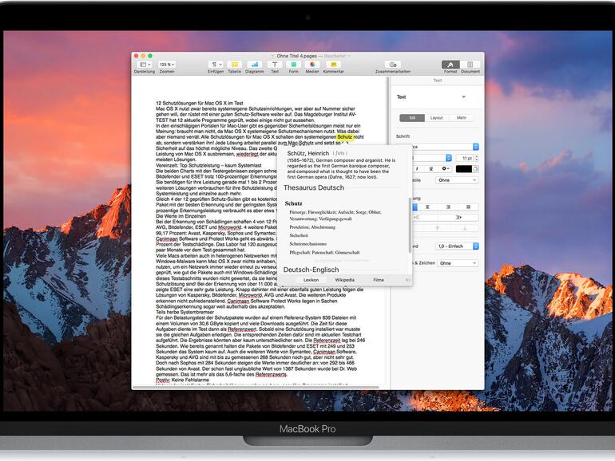615x461 pixels.
Task: Increase the text indent
Action: [458, 218]
